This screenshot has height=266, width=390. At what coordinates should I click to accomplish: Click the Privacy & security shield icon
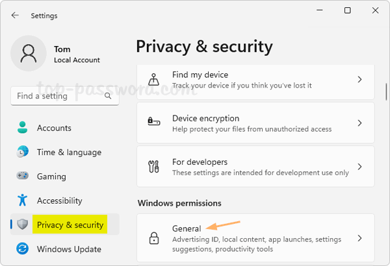click(23, 225)
